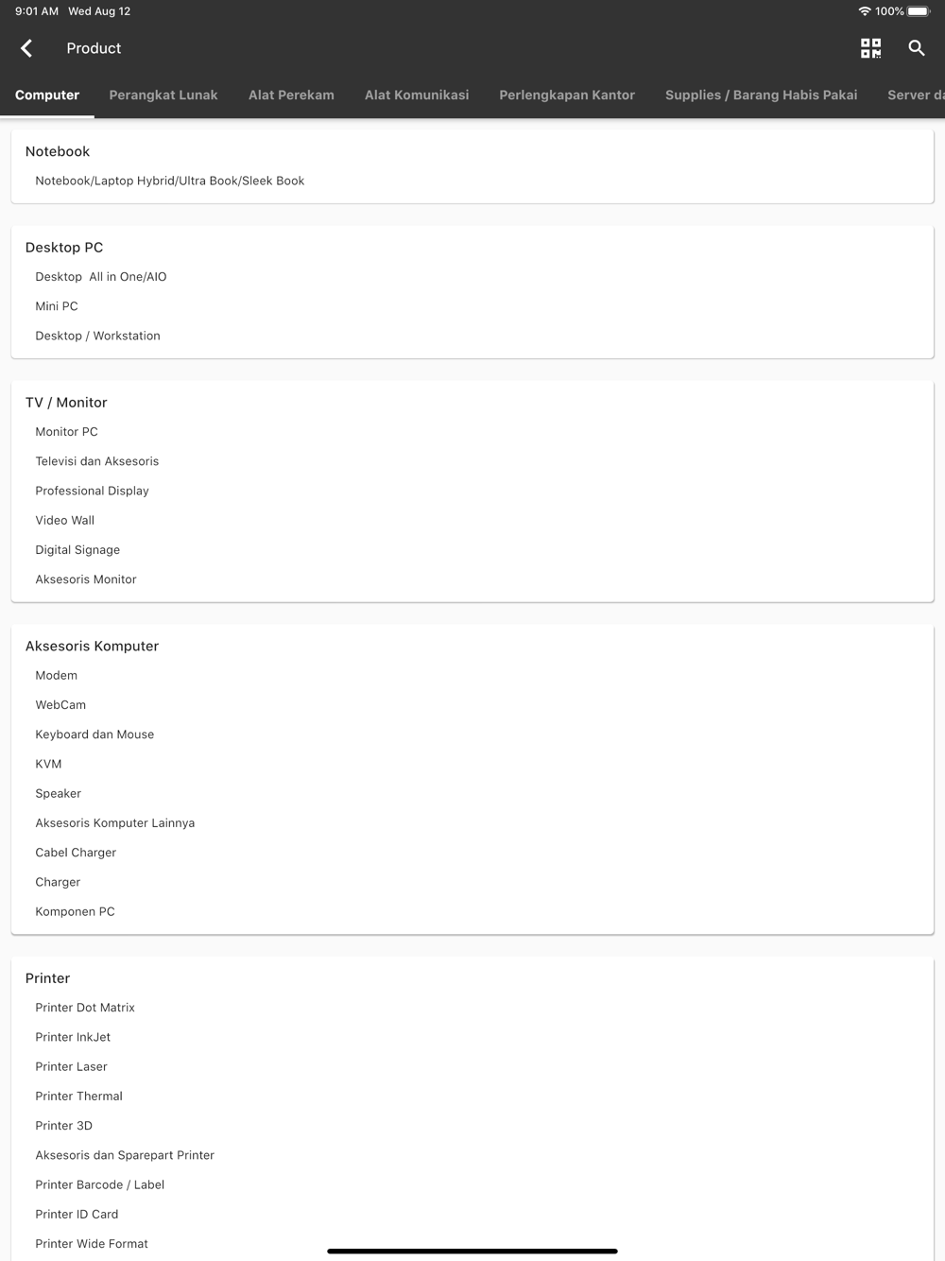This screenshot has height=1261, width=945.
Task: Open Alat Komunikasi tab
Action: coord(417,95)
